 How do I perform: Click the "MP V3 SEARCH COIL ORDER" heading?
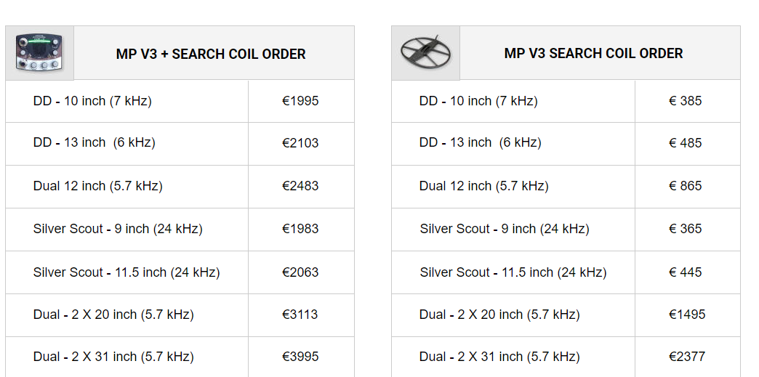coord(593,54)
